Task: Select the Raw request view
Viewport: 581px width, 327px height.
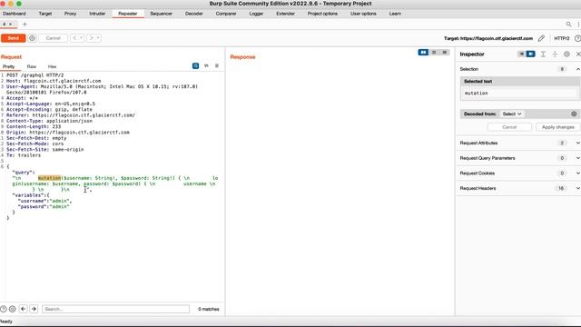Action: 32,66
